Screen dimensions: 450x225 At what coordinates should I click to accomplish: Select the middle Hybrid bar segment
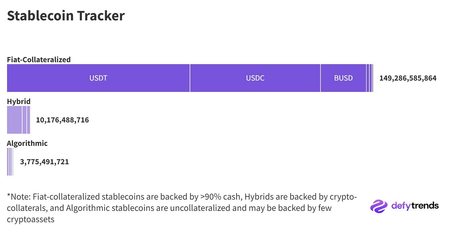(24, 120)
